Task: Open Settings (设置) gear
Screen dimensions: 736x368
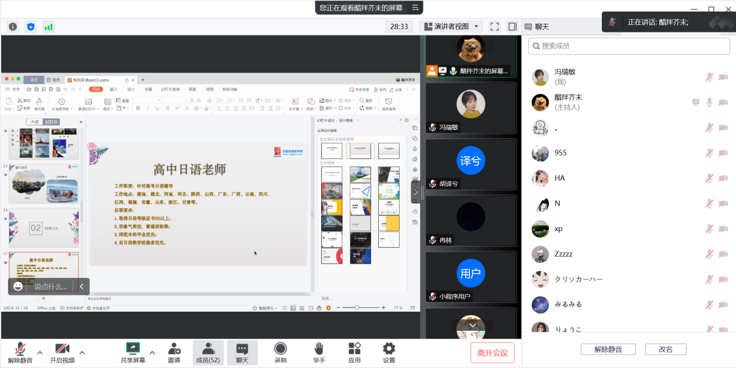Action: [x=389, y=352]
